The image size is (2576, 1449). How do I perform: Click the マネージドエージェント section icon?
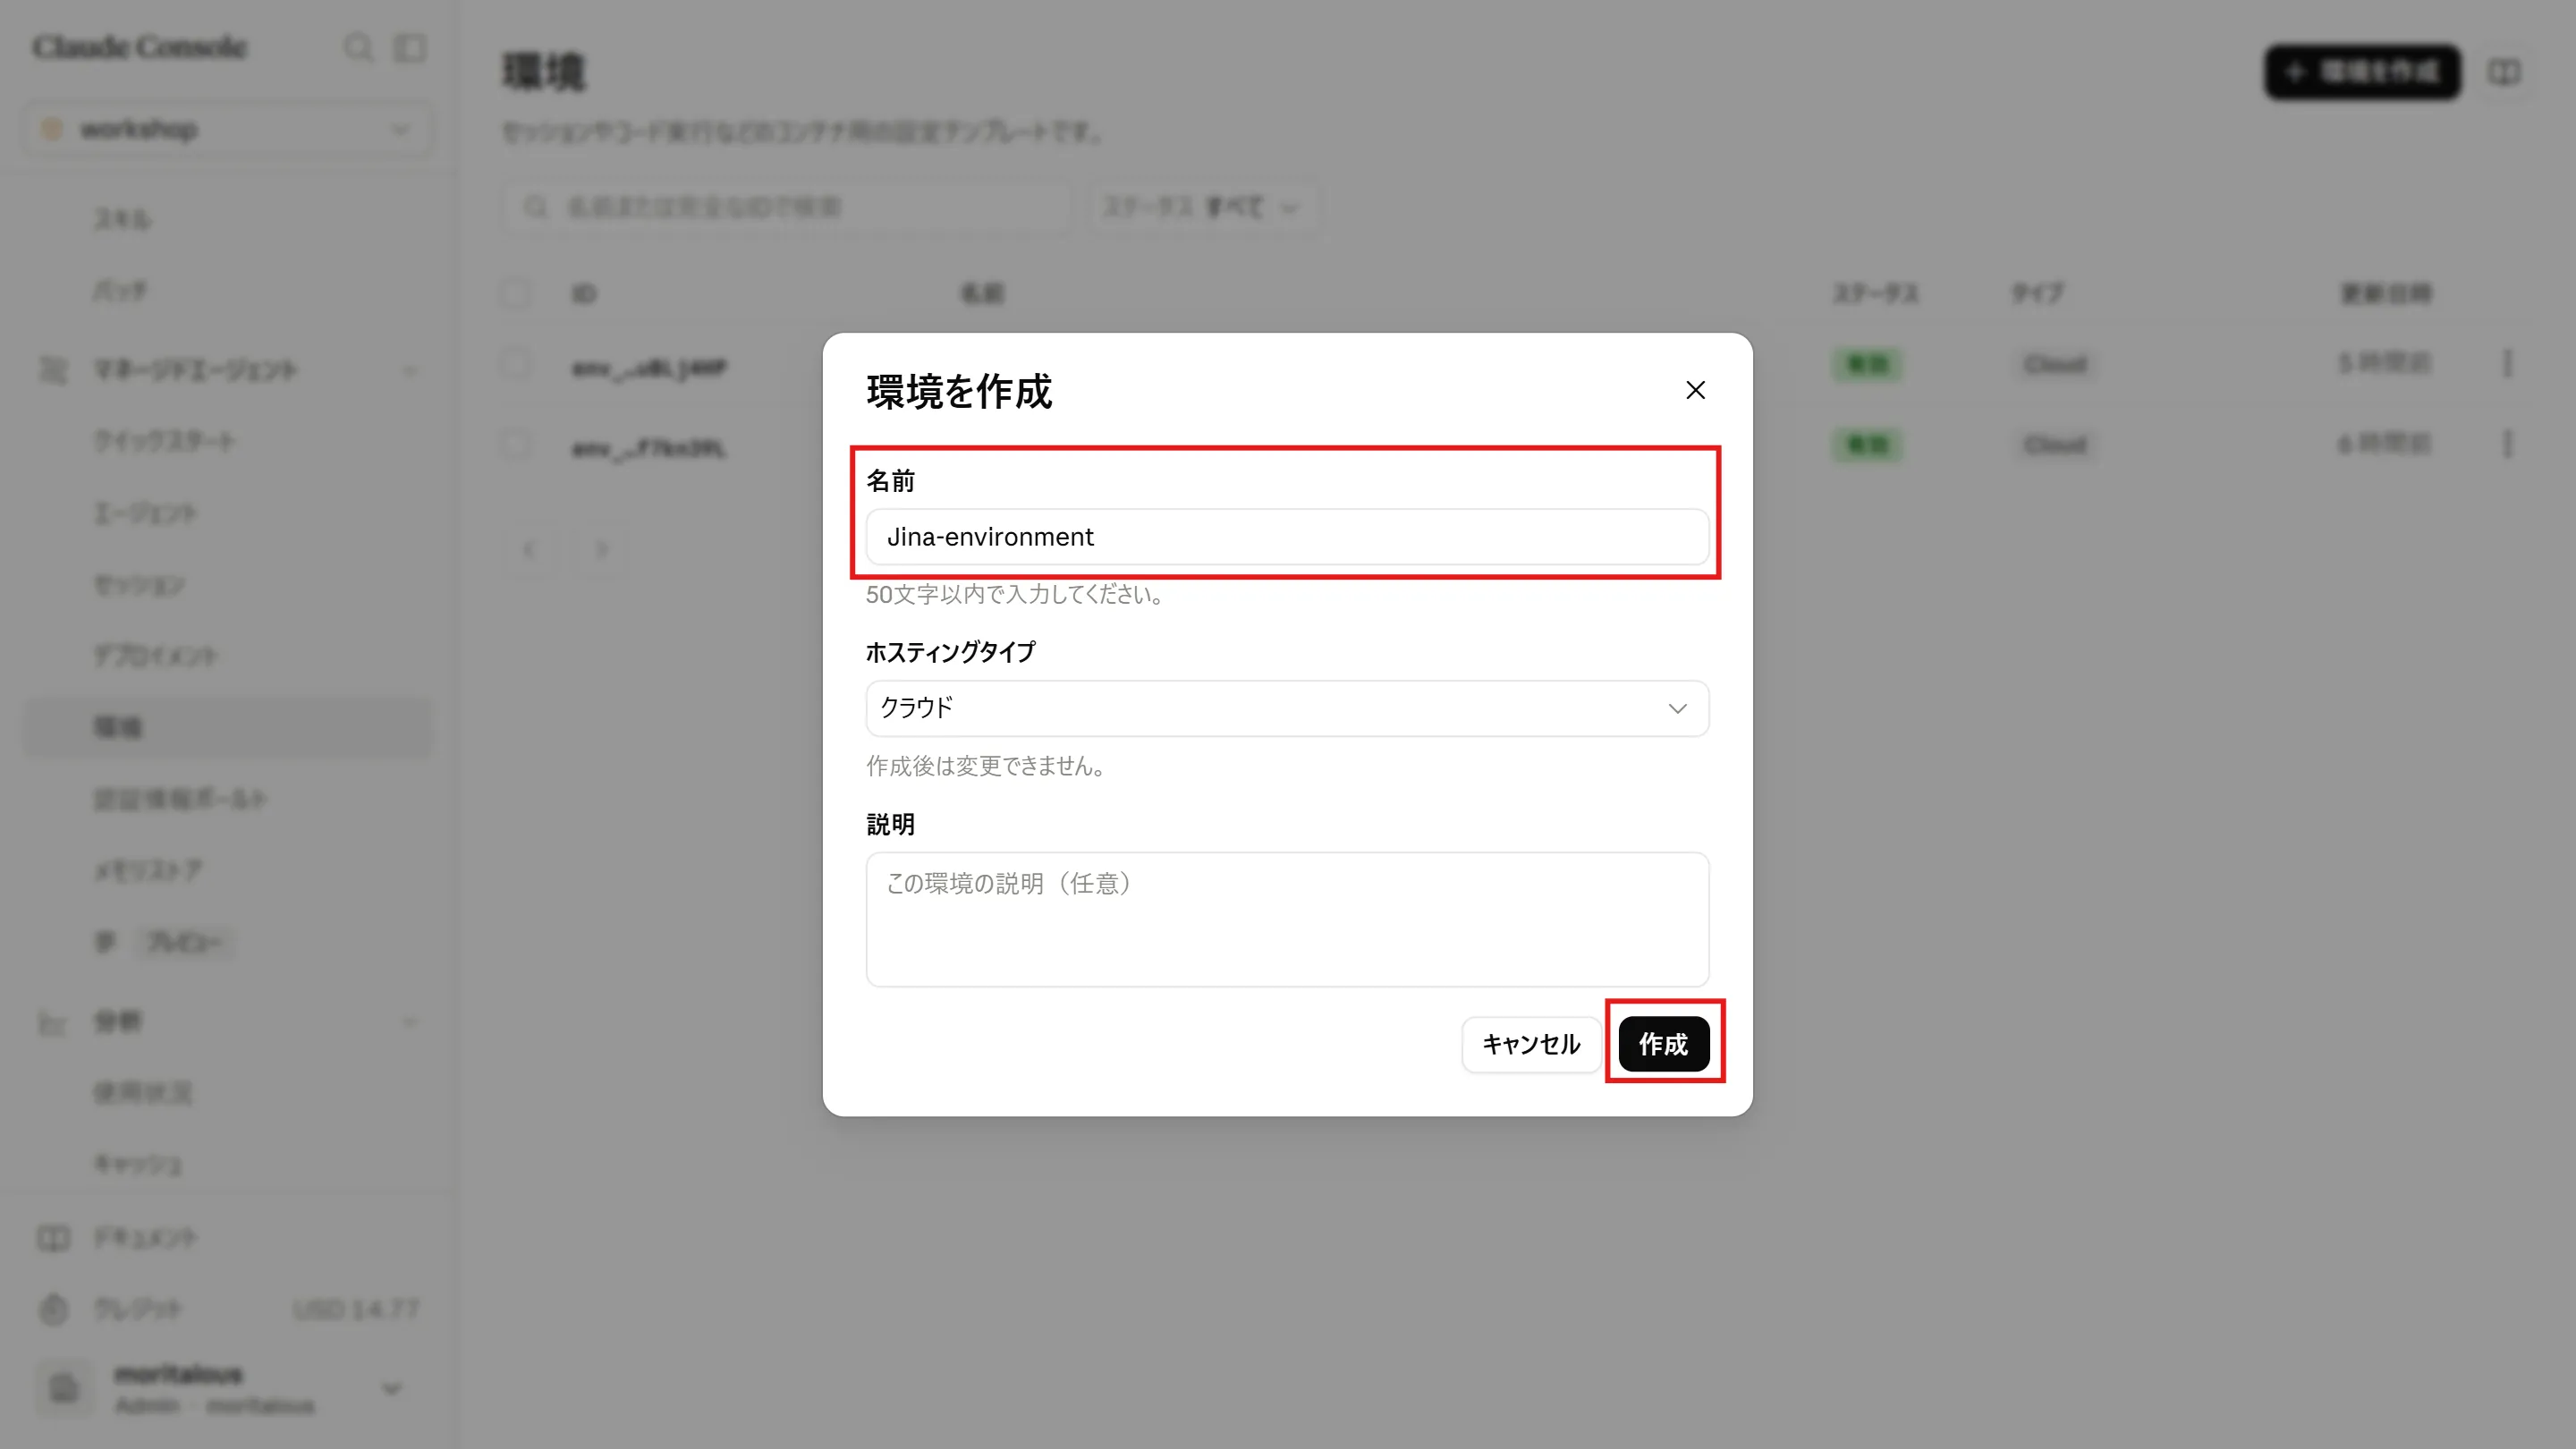pos(53,370)
